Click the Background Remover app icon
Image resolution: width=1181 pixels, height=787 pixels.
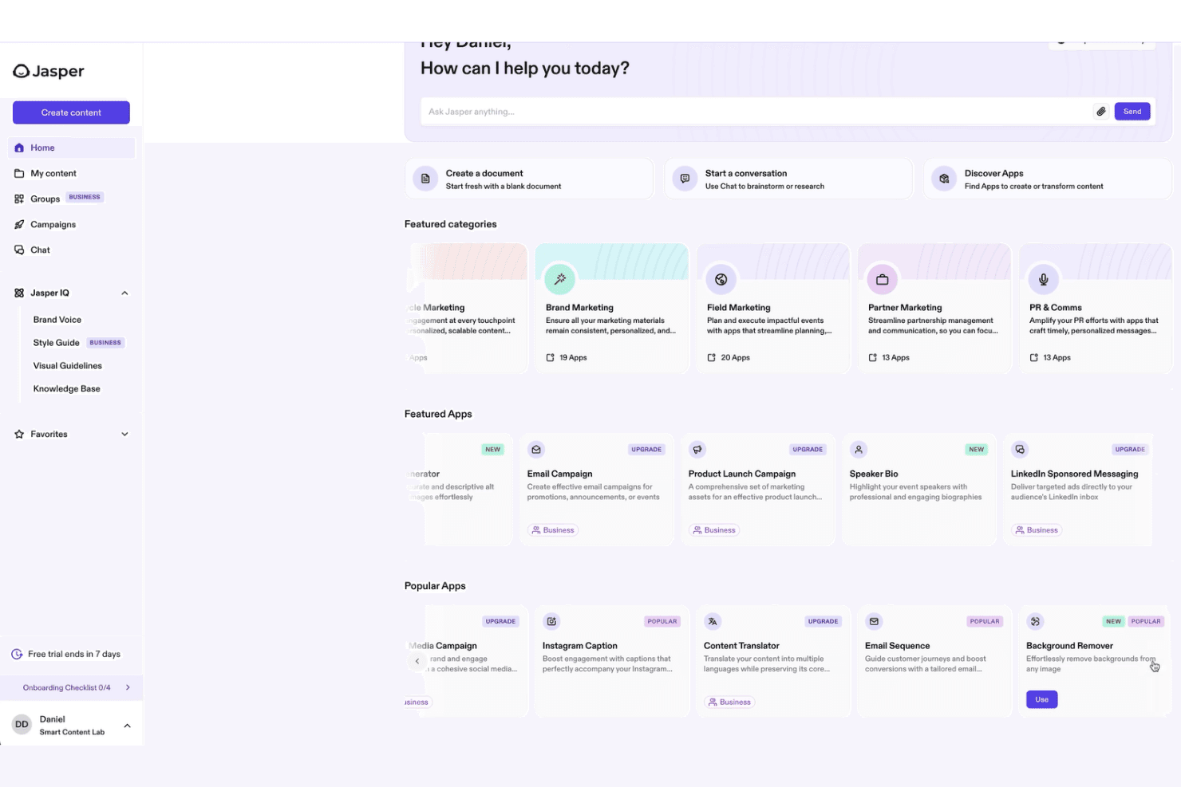[x=1035, y=621]
